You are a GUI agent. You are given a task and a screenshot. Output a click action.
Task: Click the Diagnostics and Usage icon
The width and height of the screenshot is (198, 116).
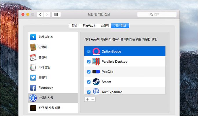point(33,108)
